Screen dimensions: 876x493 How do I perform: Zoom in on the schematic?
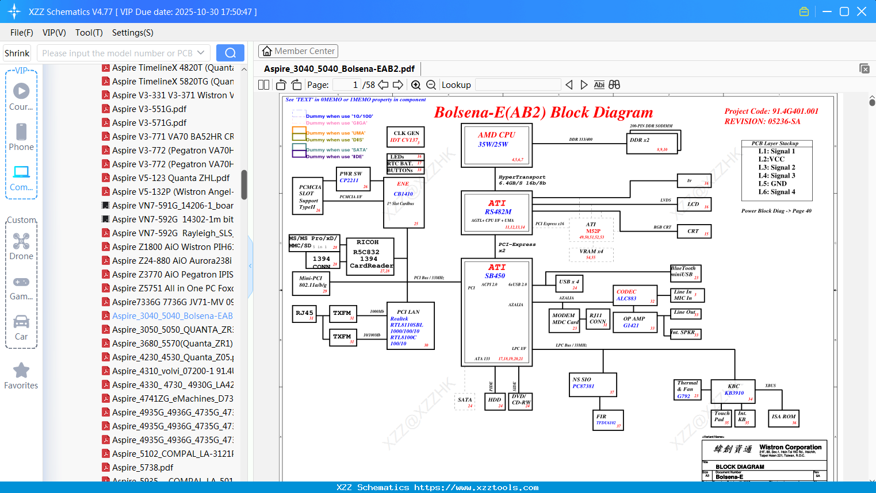[x=416, y=85]
